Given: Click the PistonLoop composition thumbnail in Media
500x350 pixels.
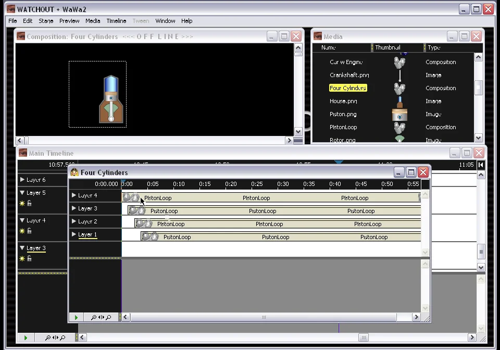Looking at the screenshot, I should [x=399, y=128].
